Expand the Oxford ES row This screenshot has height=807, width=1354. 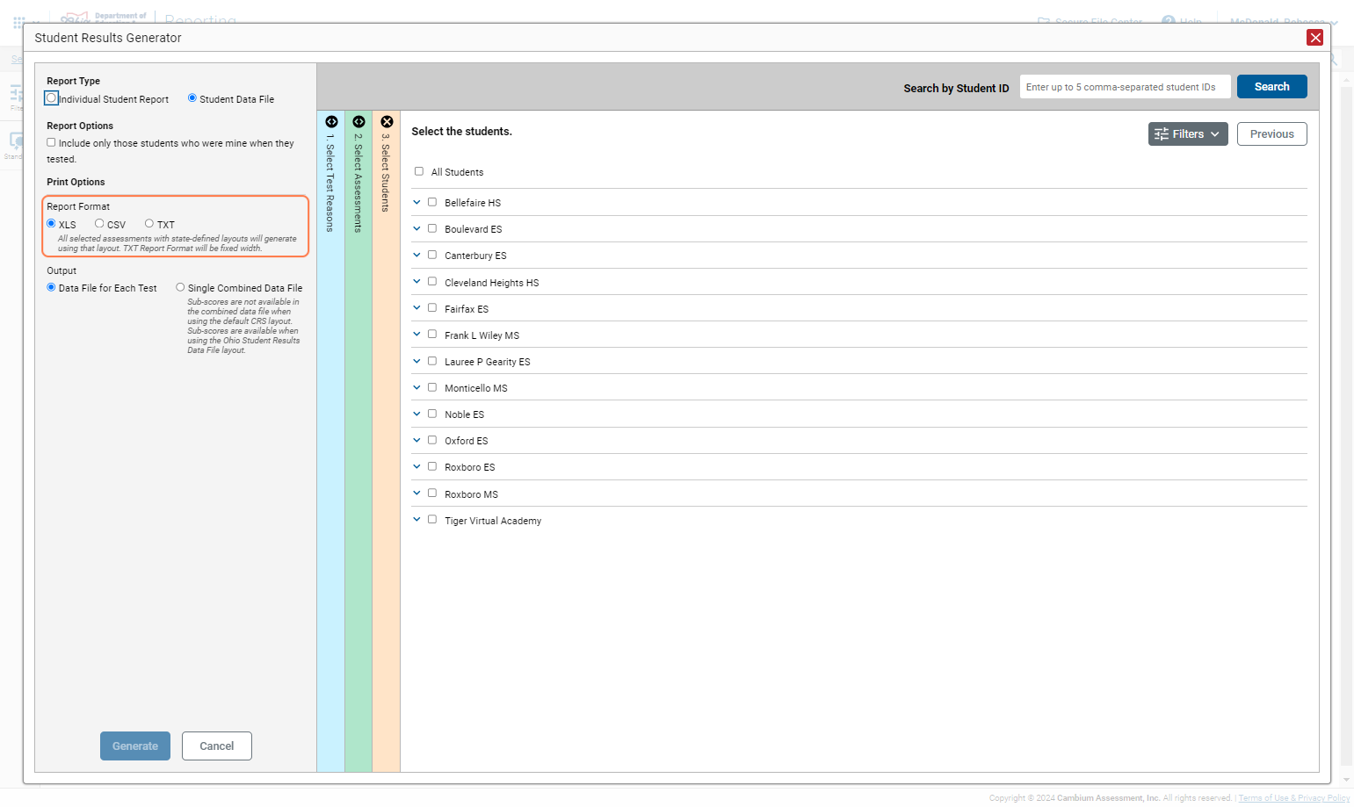(416, 440)
